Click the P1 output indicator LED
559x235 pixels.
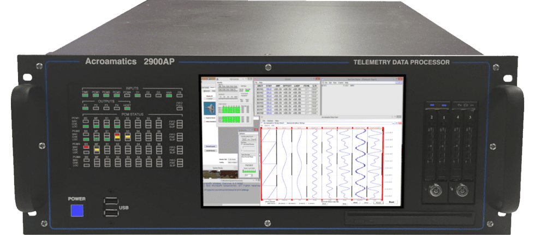click(85, 109)
